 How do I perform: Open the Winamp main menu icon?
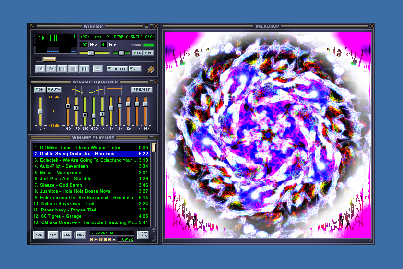point(32,26)
